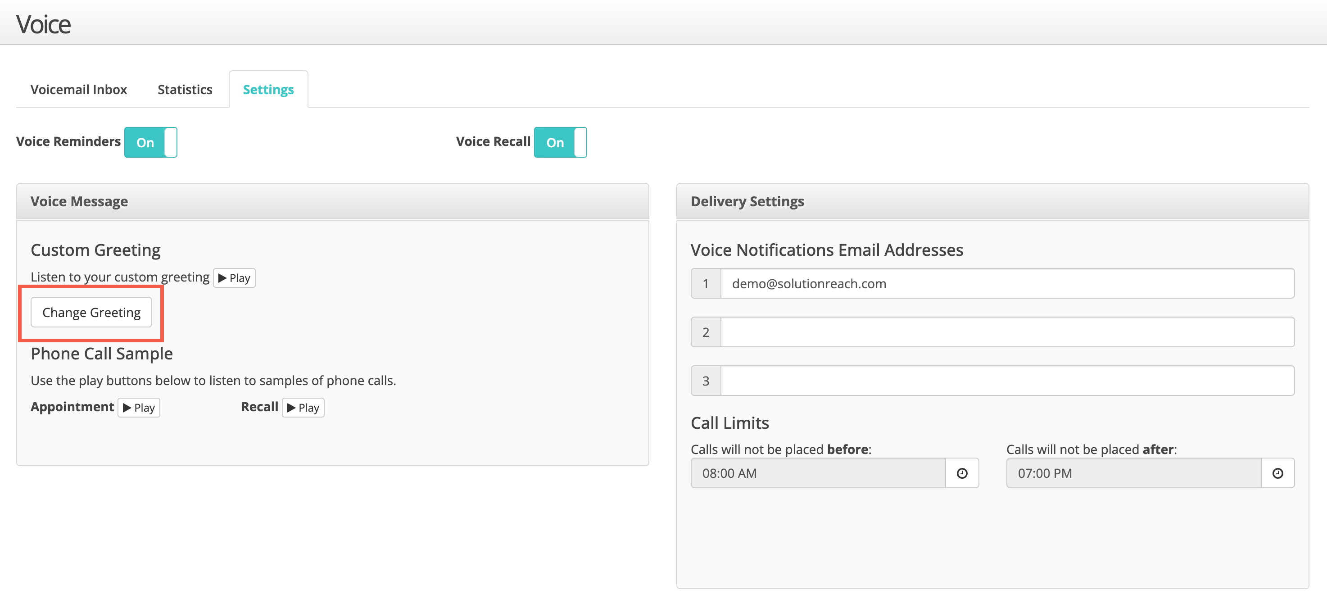1327x604 pixels.
Task: Toggle Voice Reminders switch off
Action: click(x=150, y=142)
